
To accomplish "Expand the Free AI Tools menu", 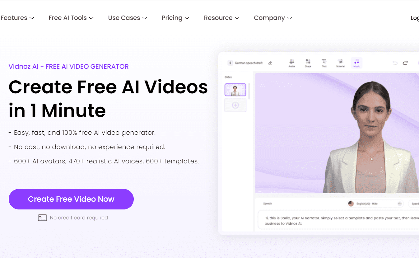I will 71,18.
